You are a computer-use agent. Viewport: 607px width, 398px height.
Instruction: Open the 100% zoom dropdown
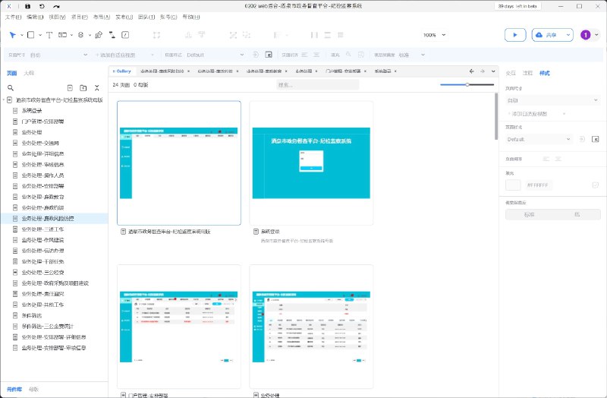435,35
